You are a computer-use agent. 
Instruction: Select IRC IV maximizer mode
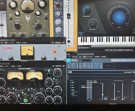(72, 94)
